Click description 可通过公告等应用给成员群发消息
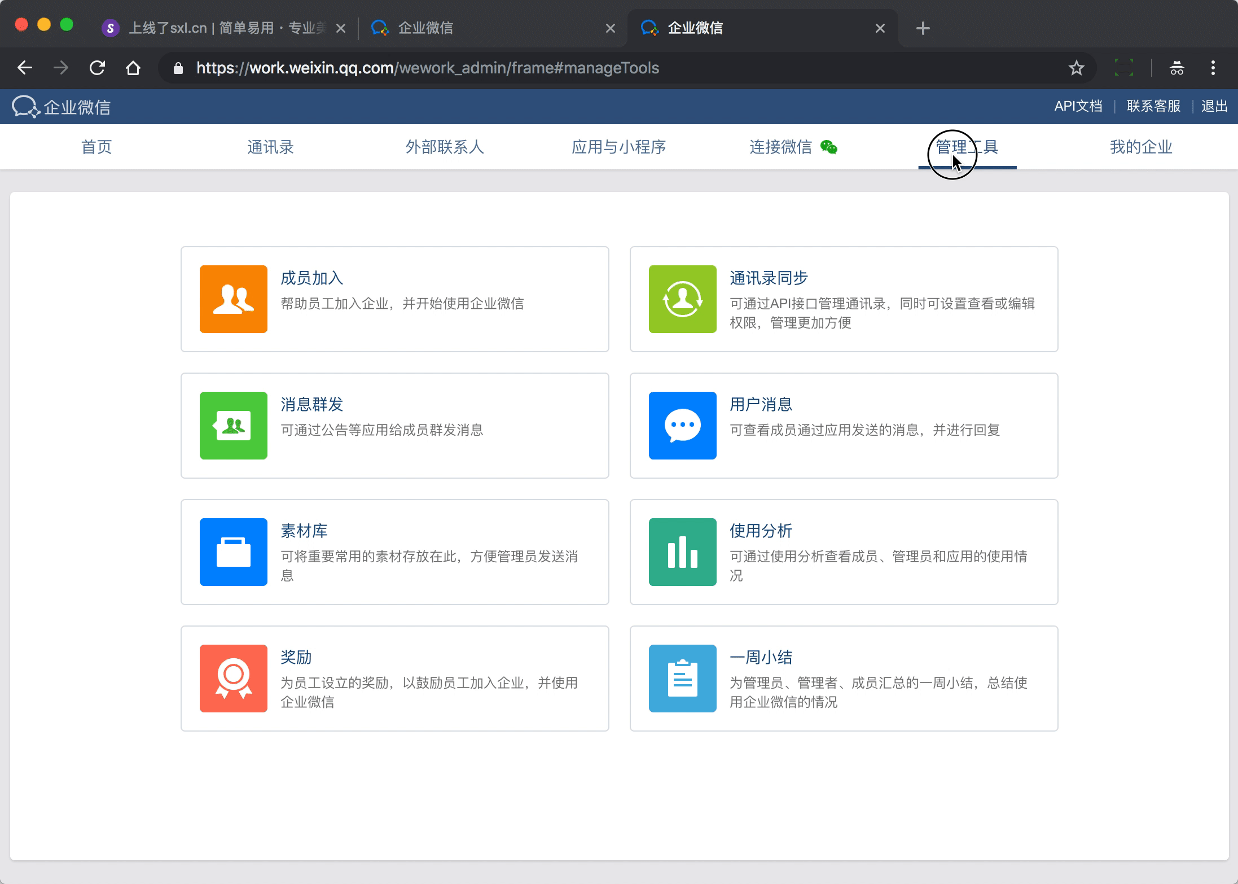 [x=382, y=430]
